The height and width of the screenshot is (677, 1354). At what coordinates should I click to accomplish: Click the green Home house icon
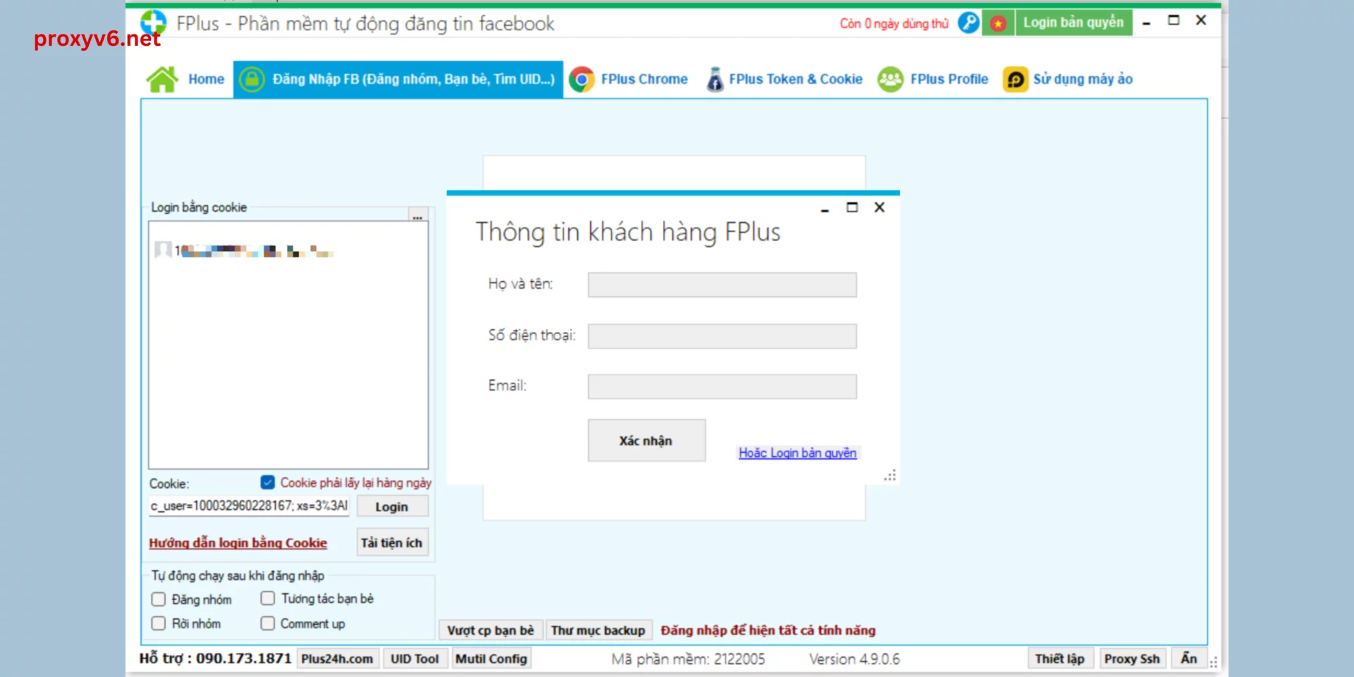pyautogui.click(x=162, y=79)
